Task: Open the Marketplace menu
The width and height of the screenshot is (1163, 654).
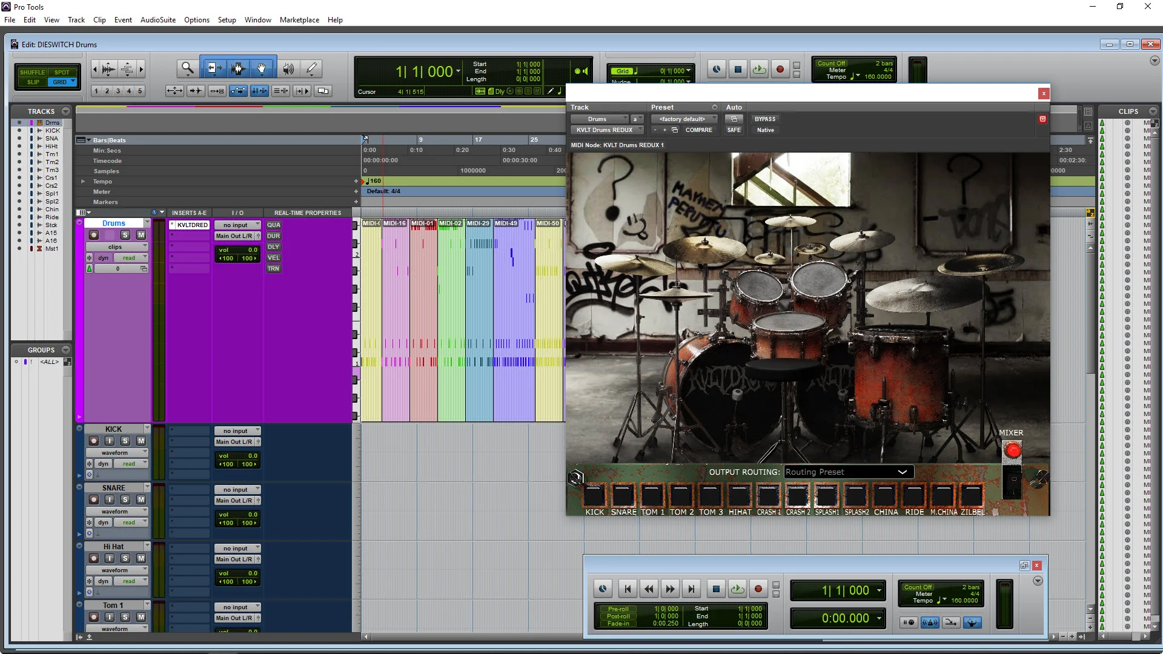Action: click(299, 20)
